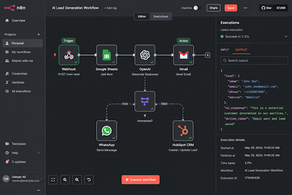Select the Google Sheets node
292x195 pixels.
click(106, 55)
